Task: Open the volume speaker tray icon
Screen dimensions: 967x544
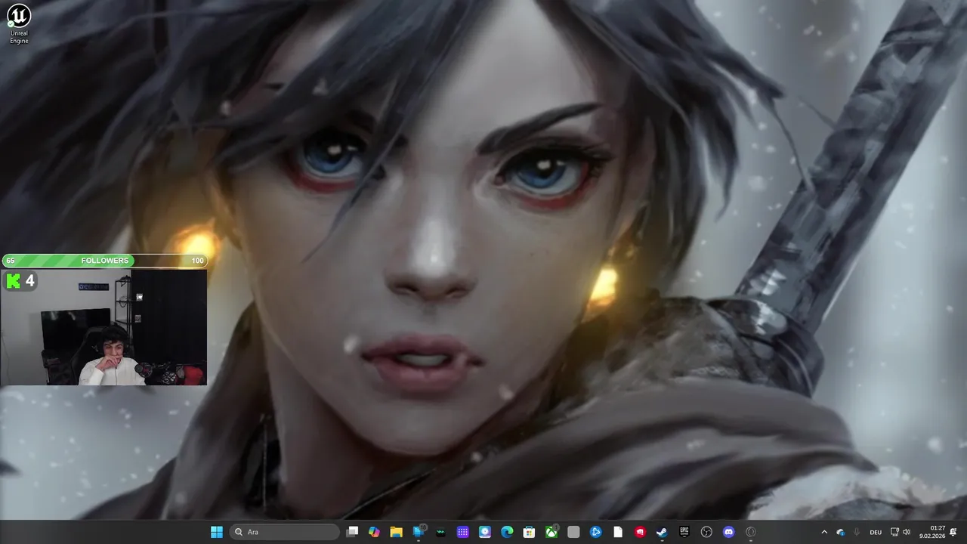Action: 907,532
